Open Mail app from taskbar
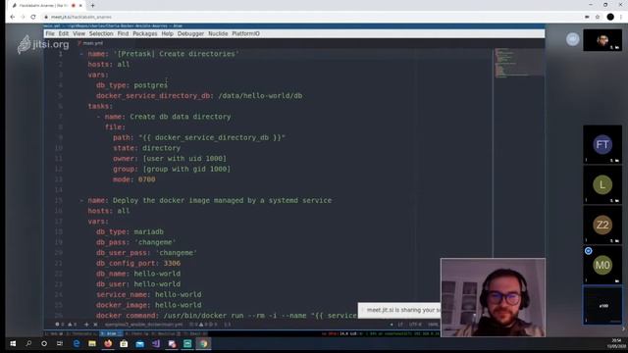628x353 pixels. 139,343
